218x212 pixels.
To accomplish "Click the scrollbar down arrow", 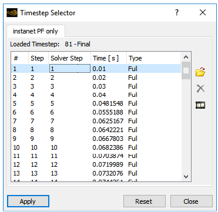I will [x=186, y=177].
